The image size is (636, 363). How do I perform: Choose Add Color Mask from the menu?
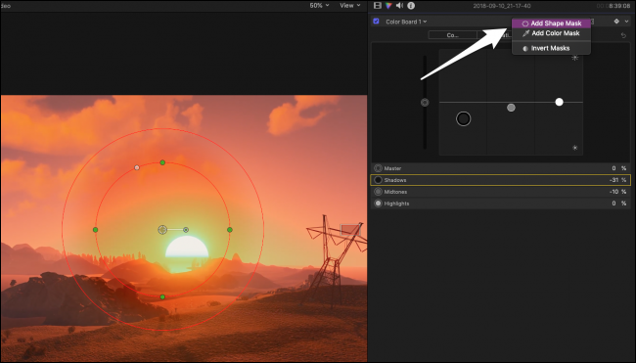(551, 33)
